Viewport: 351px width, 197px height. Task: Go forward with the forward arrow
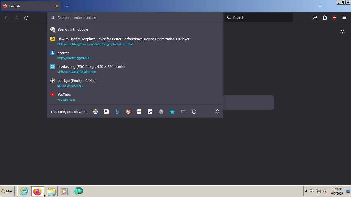[x=16, y=18]
